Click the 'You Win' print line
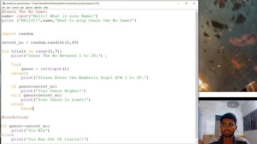This screenshot has width=257, height=144. [x=31, y=131]
